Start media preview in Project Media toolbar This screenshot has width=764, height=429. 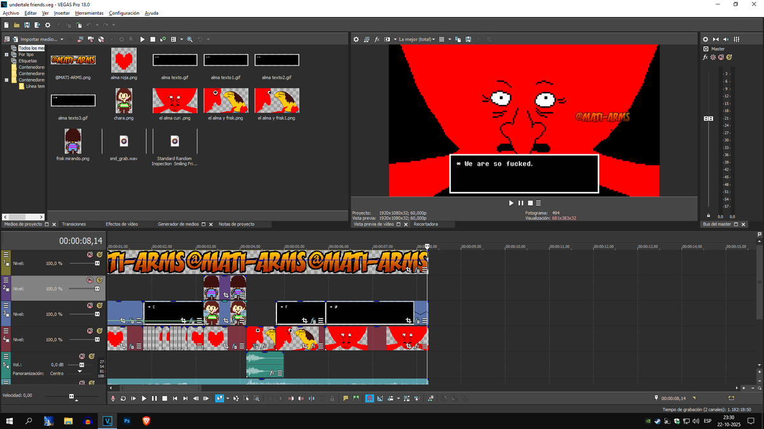(143, 39)
